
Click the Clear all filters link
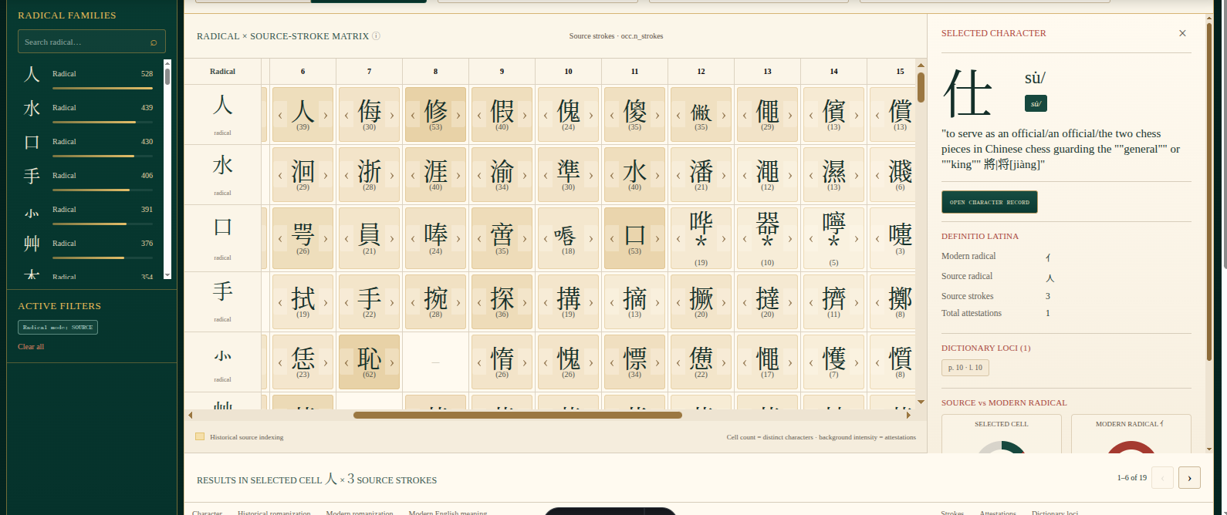pyautogui.click(x=31, y=347)
